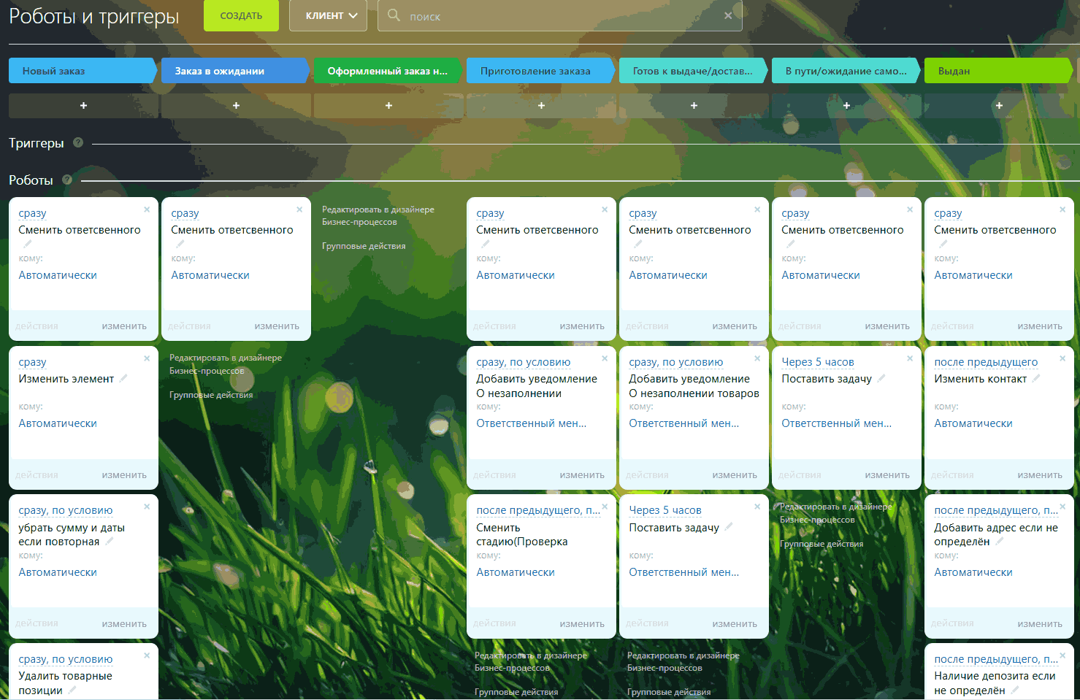
Task: Click the pencil icon next to Изменить контакт
Action: tap(1035, 378)
